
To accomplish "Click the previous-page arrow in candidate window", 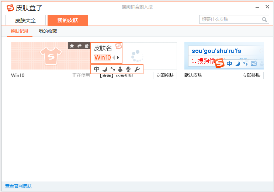I will pos(114,57).
